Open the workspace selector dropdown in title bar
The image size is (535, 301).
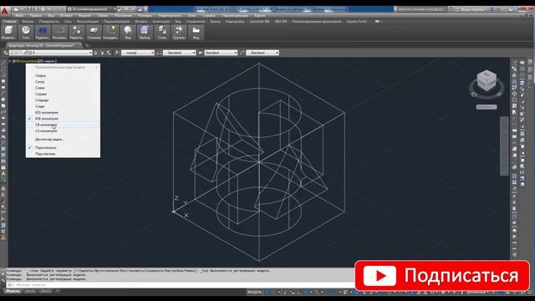point(91,9)
